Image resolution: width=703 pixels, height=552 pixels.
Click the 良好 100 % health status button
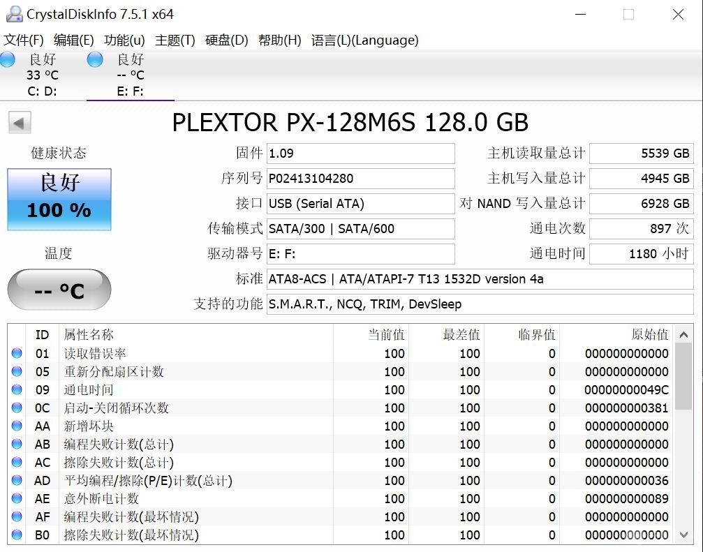[59, 200]
